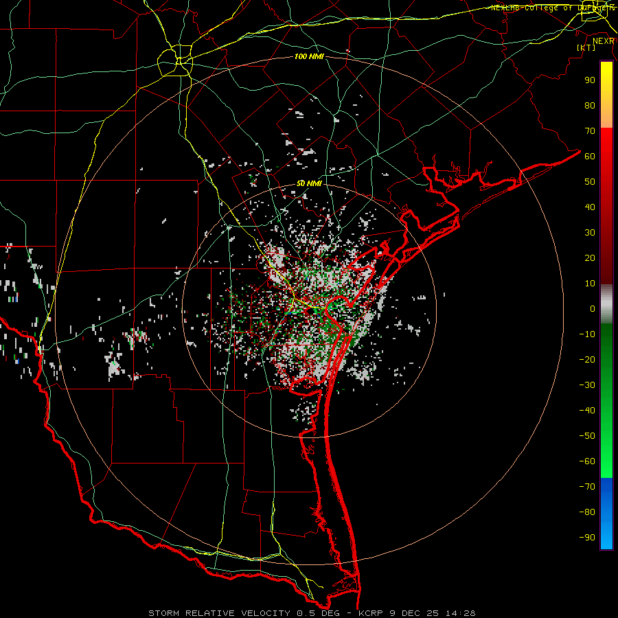Click the 10 value on the velocity scale
Image resolution: width=618 pixels, height=618 pixels.
coord(590,284)
